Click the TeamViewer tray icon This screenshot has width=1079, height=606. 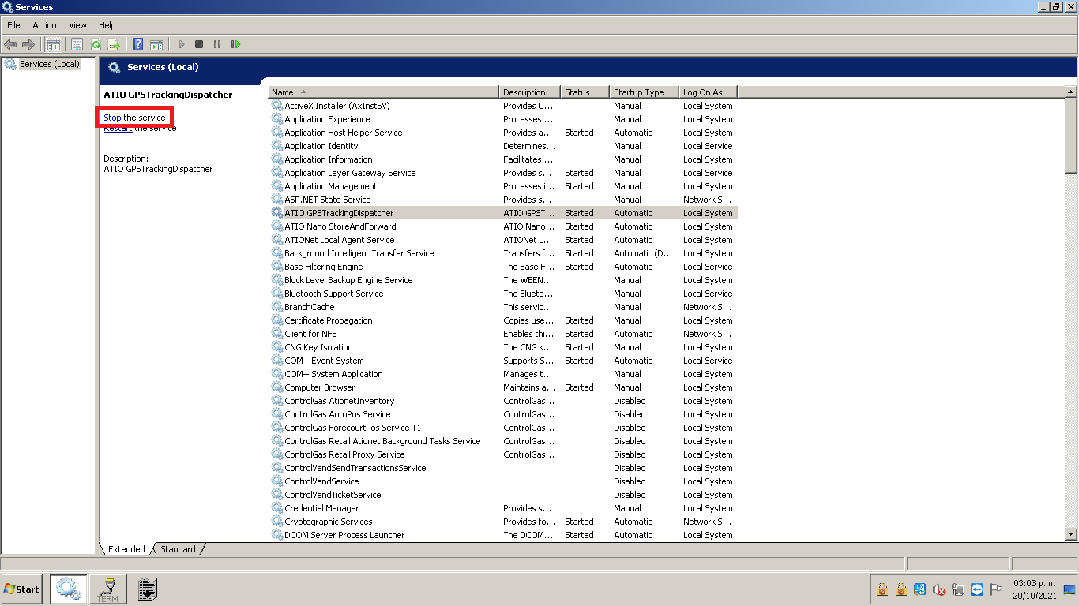(977, 589)
